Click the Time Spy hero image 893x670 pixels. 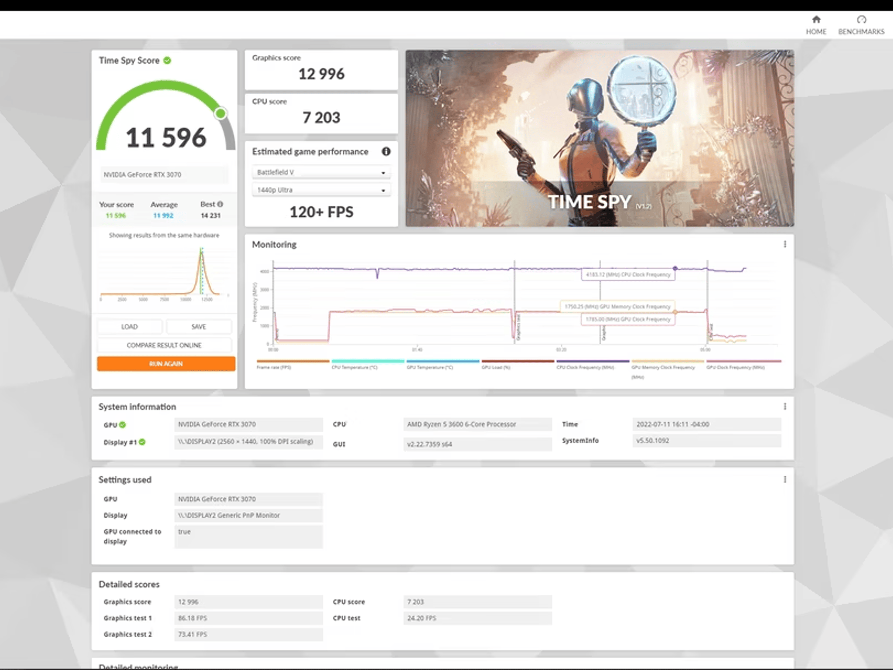click(600, 138)
